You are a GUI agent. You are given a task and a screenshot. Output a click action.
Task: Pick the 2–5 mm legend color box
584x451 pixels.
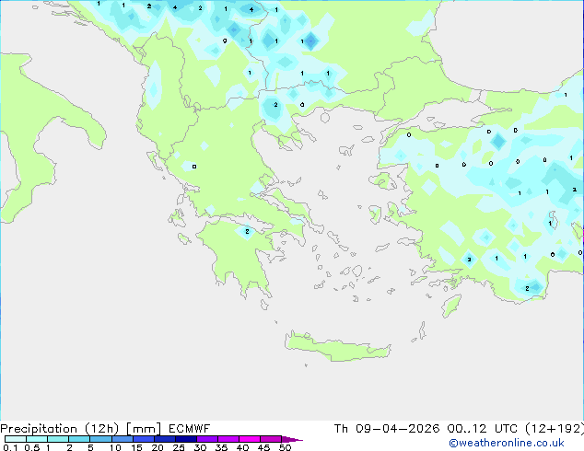79,439
